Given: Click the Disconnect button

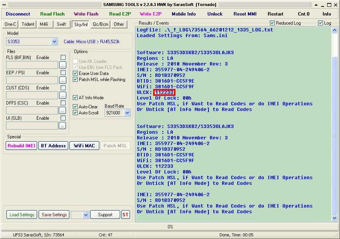Looking at the screenshot, I should click(x=18, y=14).
